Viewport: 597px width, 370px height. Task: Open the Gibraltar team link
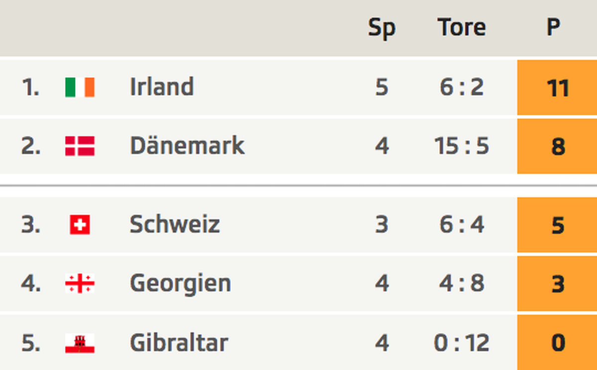pos(179,342)
